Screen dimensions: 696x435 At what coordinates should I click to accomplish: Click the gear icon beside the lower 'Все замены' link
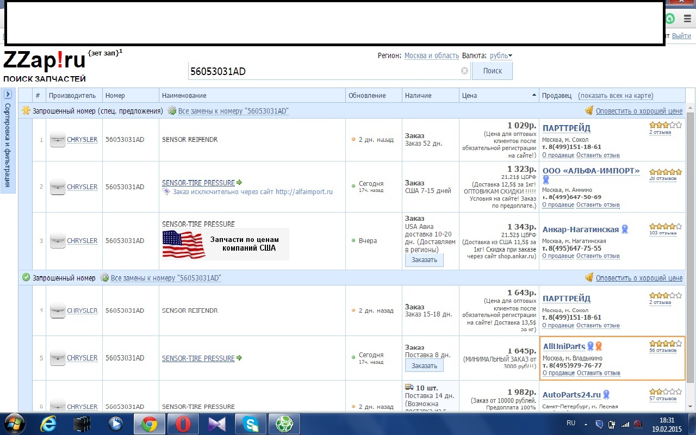(104, 277)
